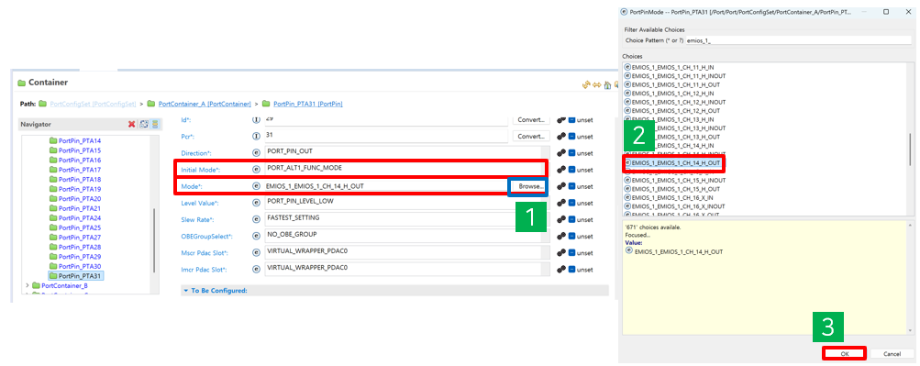
Task: Open PortContainer_A breadcrumb link in Path
Action: [205, 104]
